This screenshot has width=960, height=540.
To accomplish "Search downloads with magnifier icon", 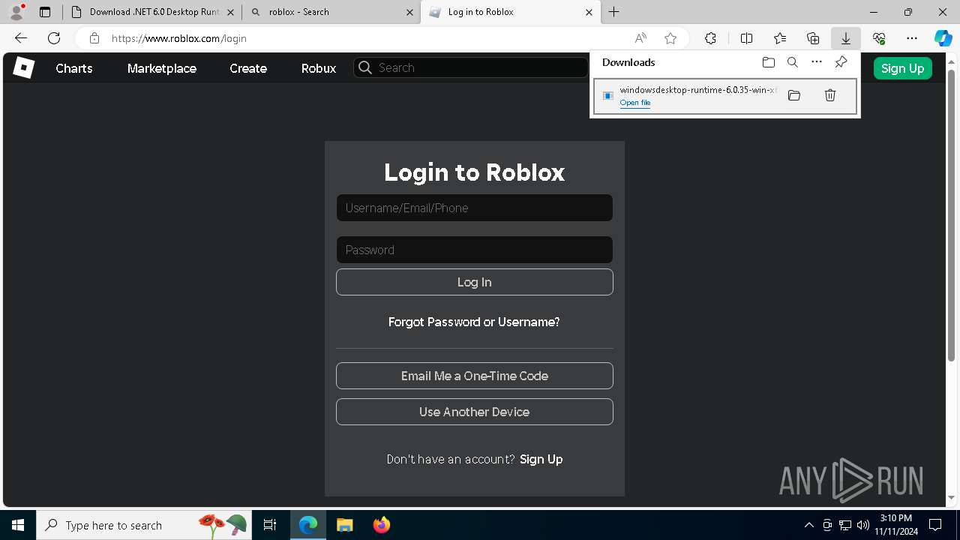I will click(793, 62).
